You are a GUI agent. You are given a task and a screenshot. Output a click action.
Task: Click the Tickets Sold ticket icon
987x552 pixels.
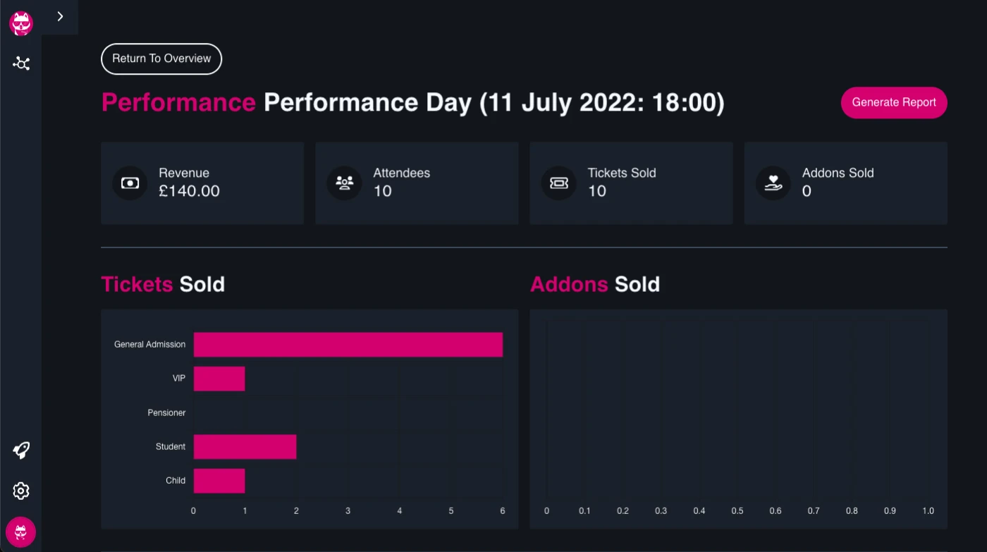(558, 183)
